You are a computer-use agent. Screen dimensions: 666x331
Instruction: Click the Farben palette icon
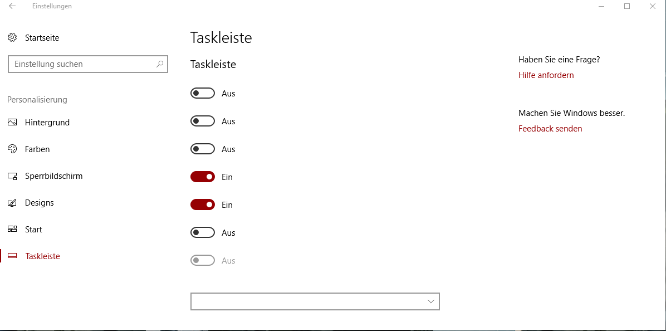tap(12, 149)
